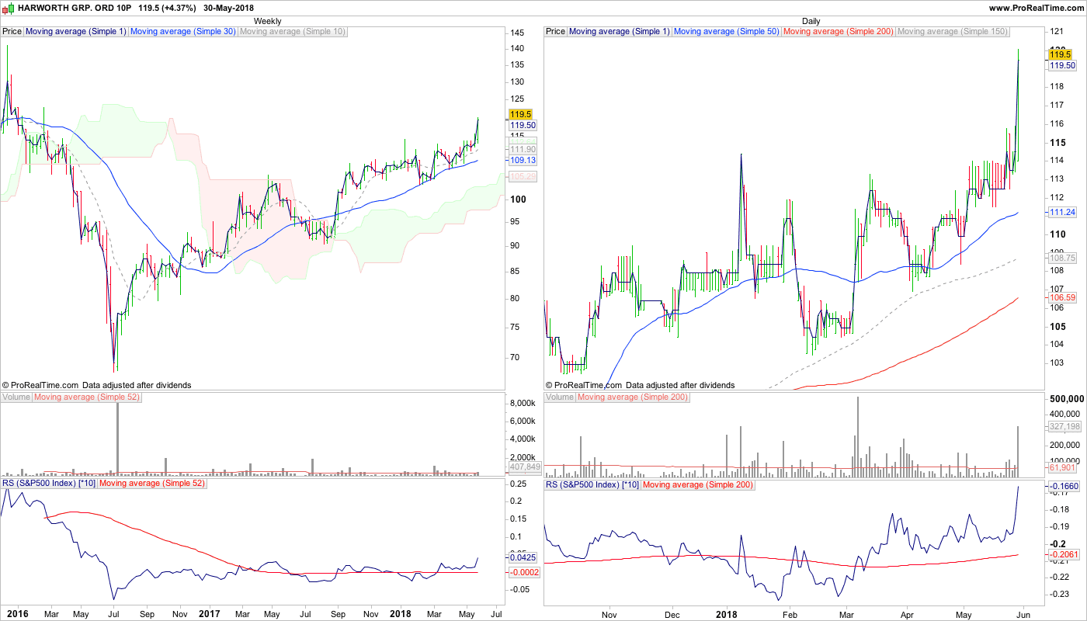This screenshot has height=621, width=1087.
Task: Click the 407,849 weekly volume value
Action: coord(526,467)
